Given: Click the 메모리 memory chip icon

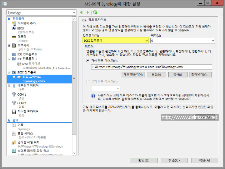Looking at the screenshot, I should pyautogui.click(x=14, y=37).
